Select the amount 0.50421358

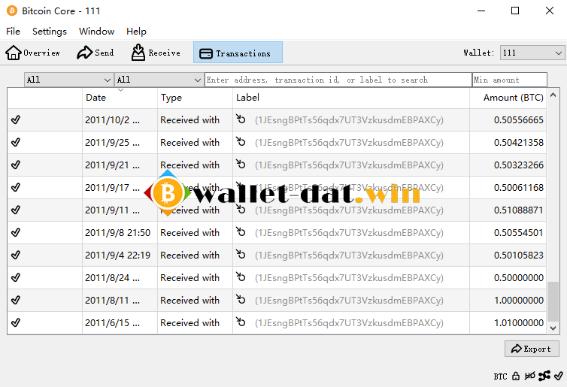point(519,143)
